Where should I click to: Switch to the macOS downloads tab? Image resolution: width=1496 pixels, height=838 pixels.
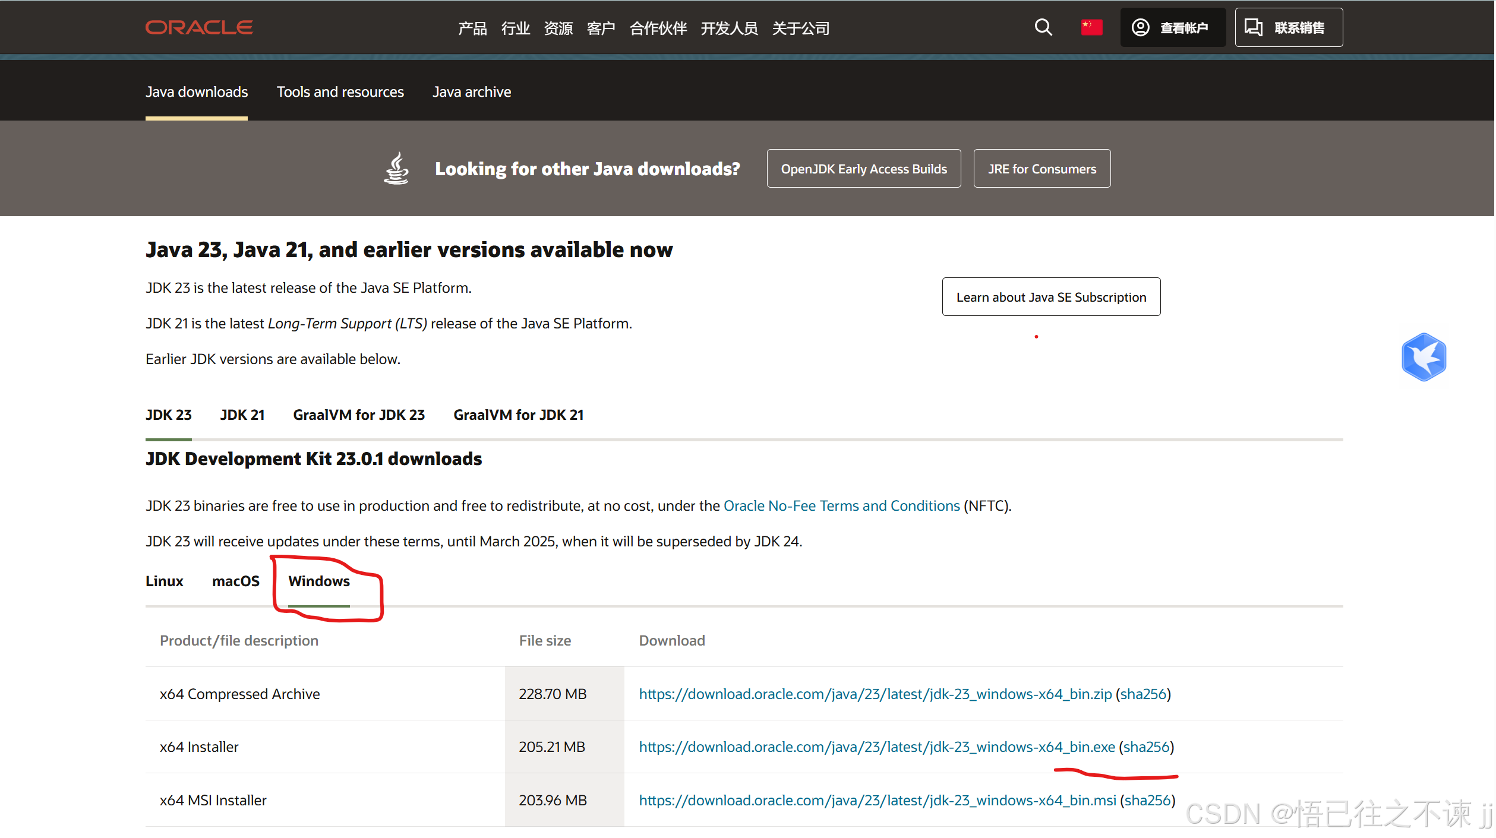click(x=235, y=581)
